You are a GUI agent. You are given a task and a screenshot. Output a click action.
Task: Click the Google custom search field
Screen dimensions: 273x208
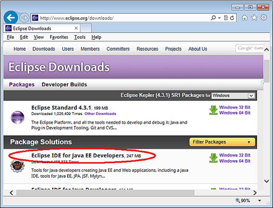point(249,48)
